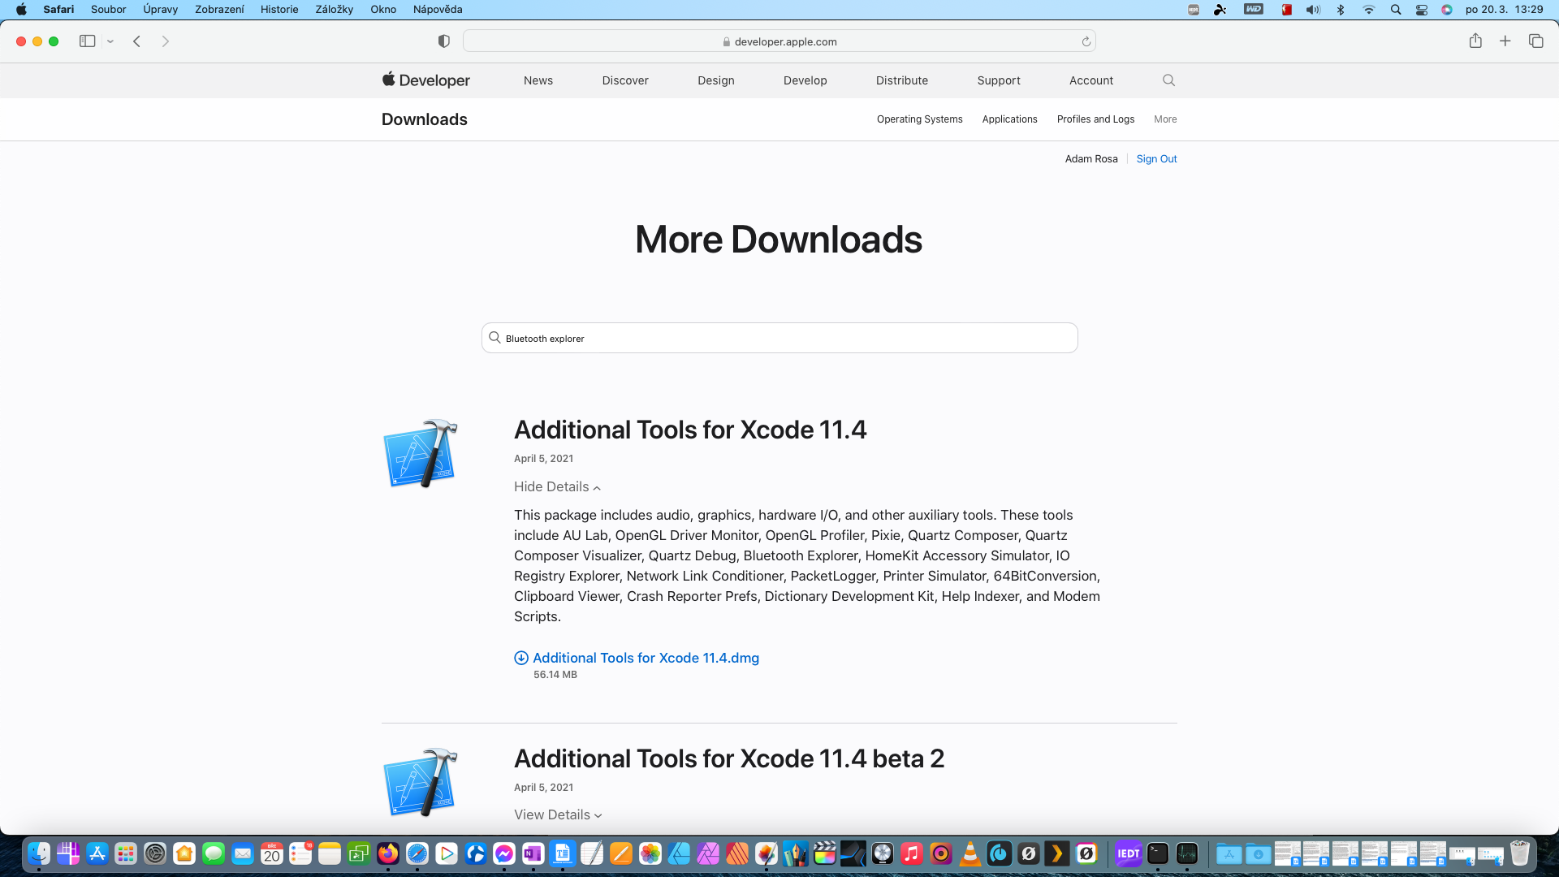This screenshot has height=877, width=1559.
Task: Collapse Hide Details for Xcode 11.4
Action: (x=557, y=487)
